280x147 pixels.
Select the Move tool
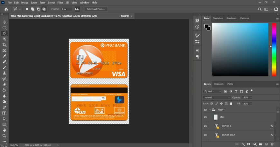(x=4, y=22)
